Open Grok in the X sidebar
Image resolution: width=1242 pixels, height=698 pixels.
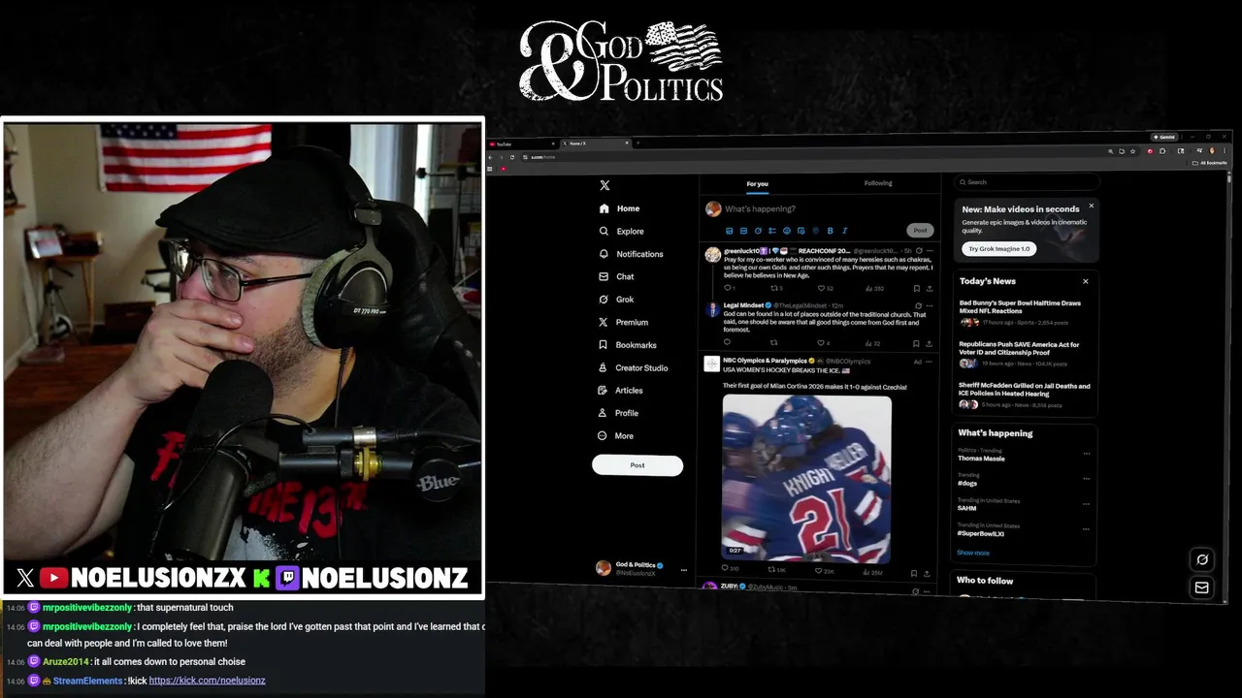click(616, 300)
